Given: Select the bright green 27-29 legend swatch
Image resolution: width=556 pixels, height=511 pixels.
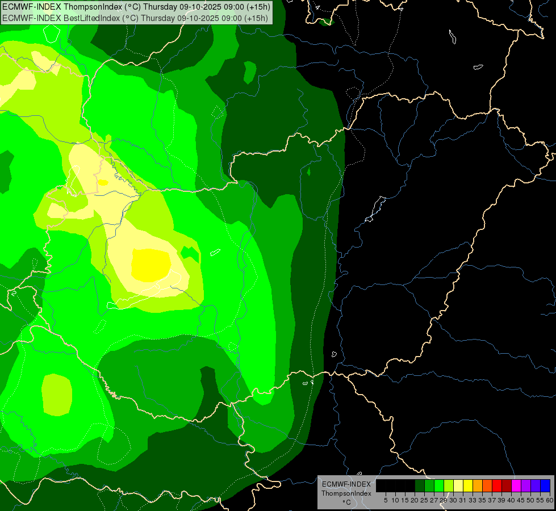Looking at the screenshot, I should [x=439, y=485].
